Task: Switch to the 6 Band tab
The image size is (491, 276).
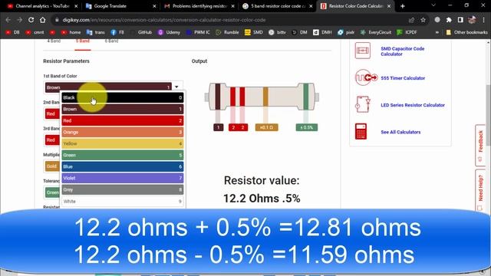Action: (x=111, y=41)
